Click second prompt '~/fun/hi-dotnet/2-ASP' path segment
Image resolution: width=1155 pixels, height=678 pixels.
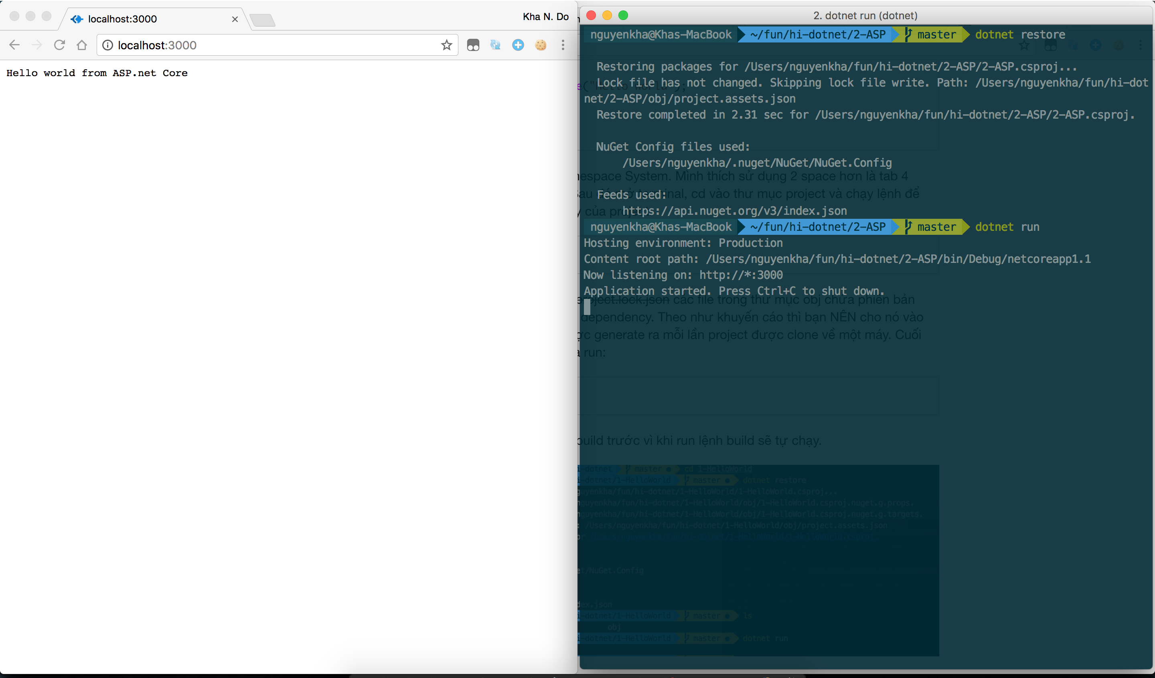click(818, 227)
